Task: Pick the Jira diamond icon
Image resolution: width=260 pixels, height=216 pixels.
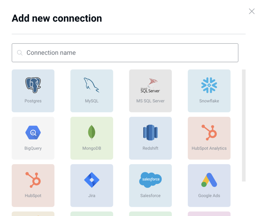Action: [92, 180]
